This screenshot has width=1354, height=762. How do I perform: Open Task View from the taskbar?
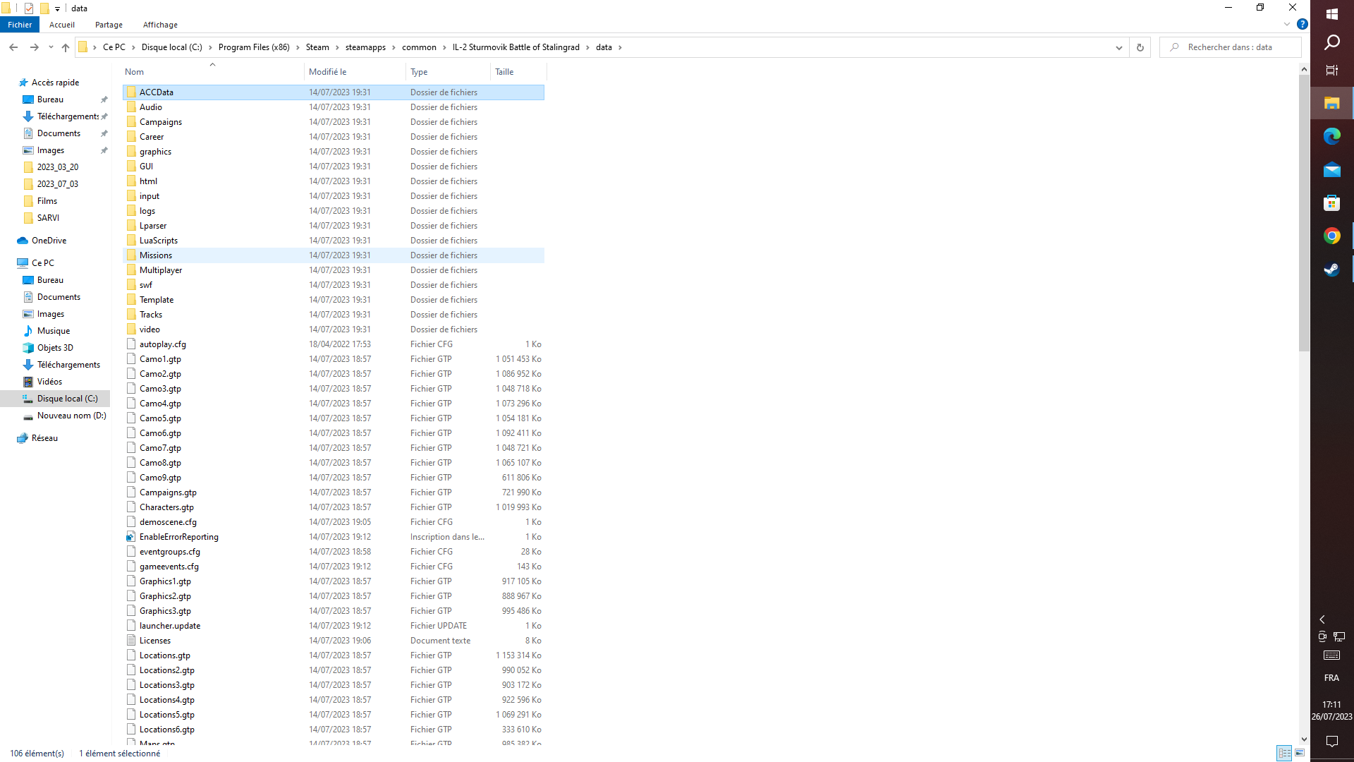point(1331,71)
